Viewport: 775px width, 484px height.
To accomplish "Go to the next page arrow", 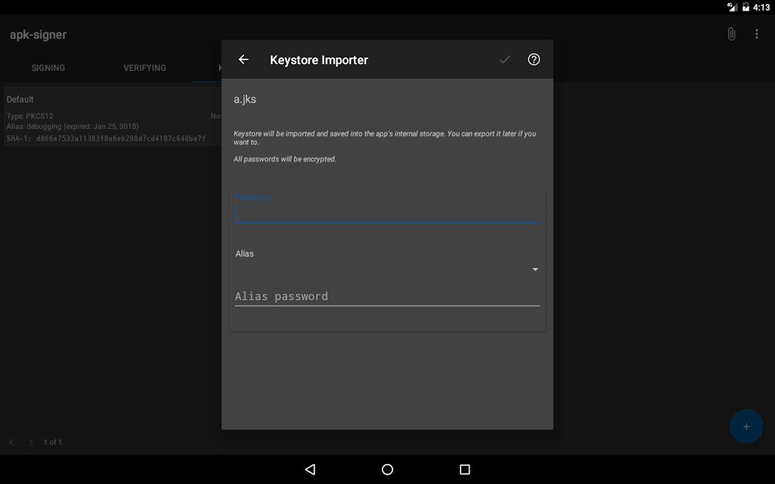I will pyautogui.click(x=31, y=442).
